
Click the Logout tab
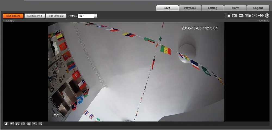coord(258,8)
